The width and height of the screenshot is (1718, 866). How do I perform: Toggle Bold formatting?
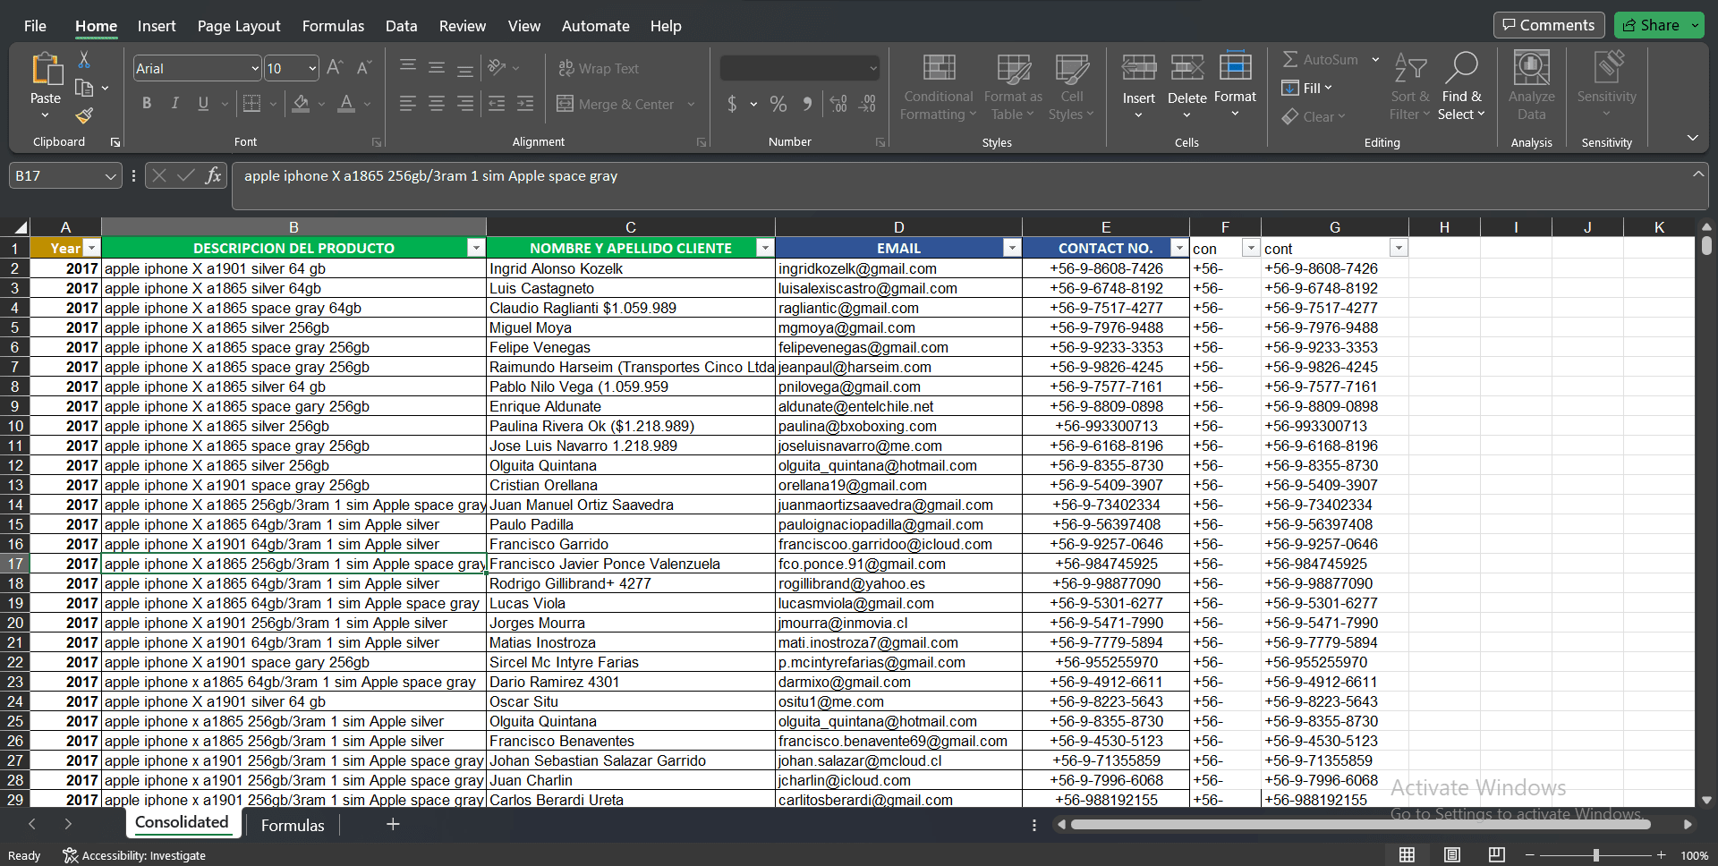pos(147,104)
